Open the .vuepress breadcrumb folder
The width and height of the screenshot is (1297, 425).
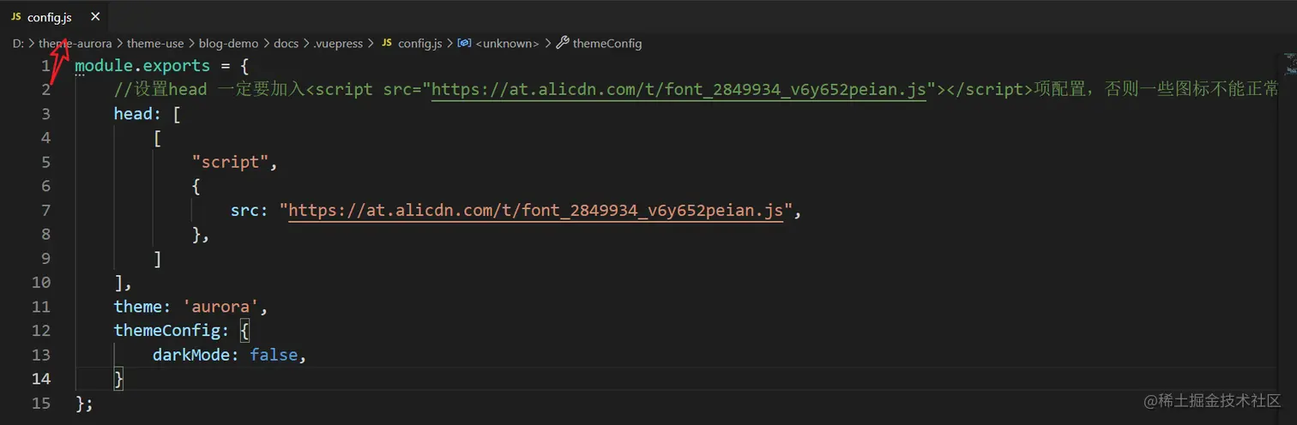coord(338,43)
